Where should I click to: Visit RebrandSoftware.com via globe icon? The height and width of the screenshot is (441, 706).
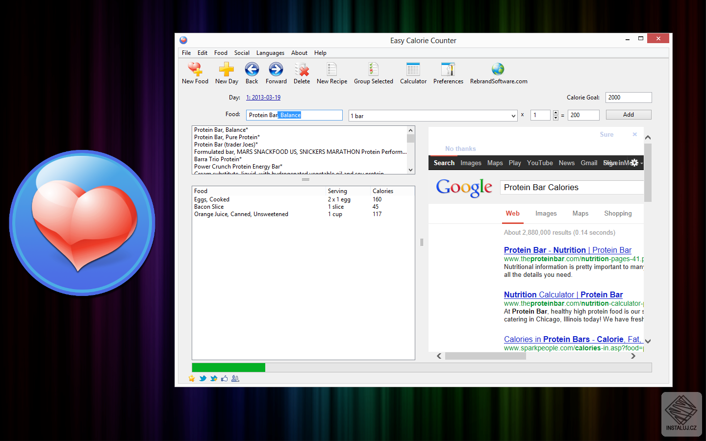click(x=498, y=70)
